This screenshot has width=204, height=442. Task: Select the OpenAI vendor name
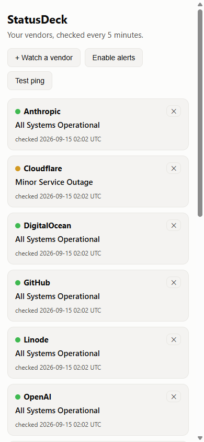[38, 397]
